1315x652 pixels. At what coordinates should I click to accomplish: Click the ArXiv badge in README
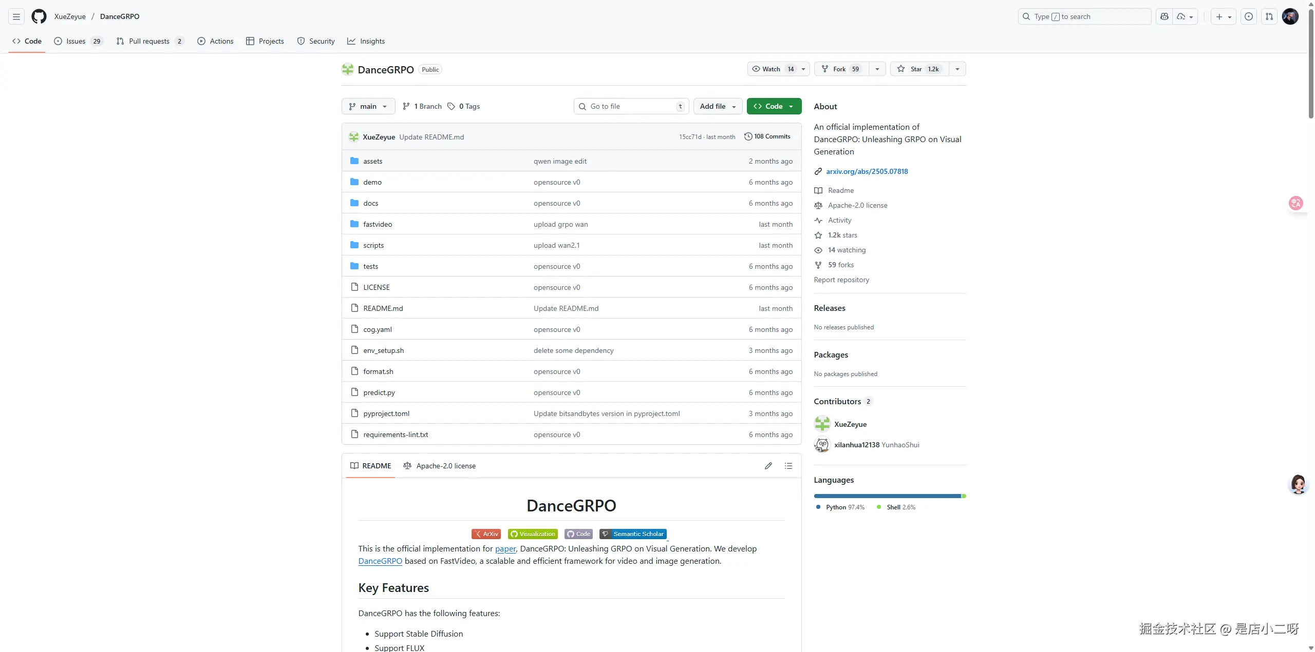point(486,534)
